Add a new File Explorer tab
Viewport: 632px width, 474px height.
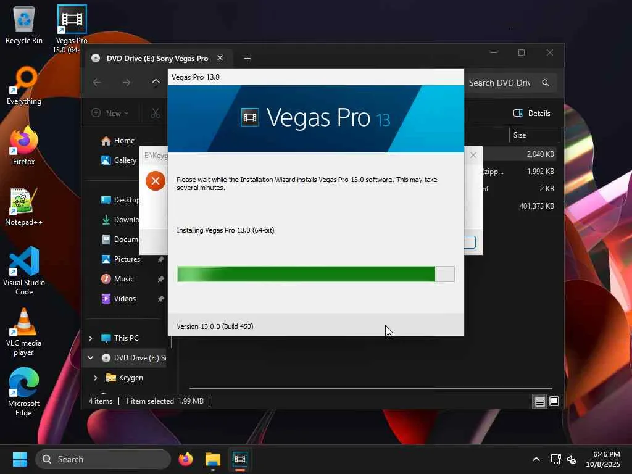pyautogui.click(x=247, y=59)
